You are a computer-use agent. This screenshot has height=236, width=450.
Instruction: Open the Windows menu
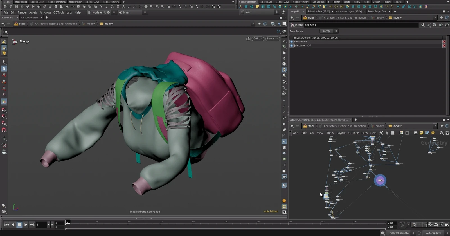(x=45, y=12)
